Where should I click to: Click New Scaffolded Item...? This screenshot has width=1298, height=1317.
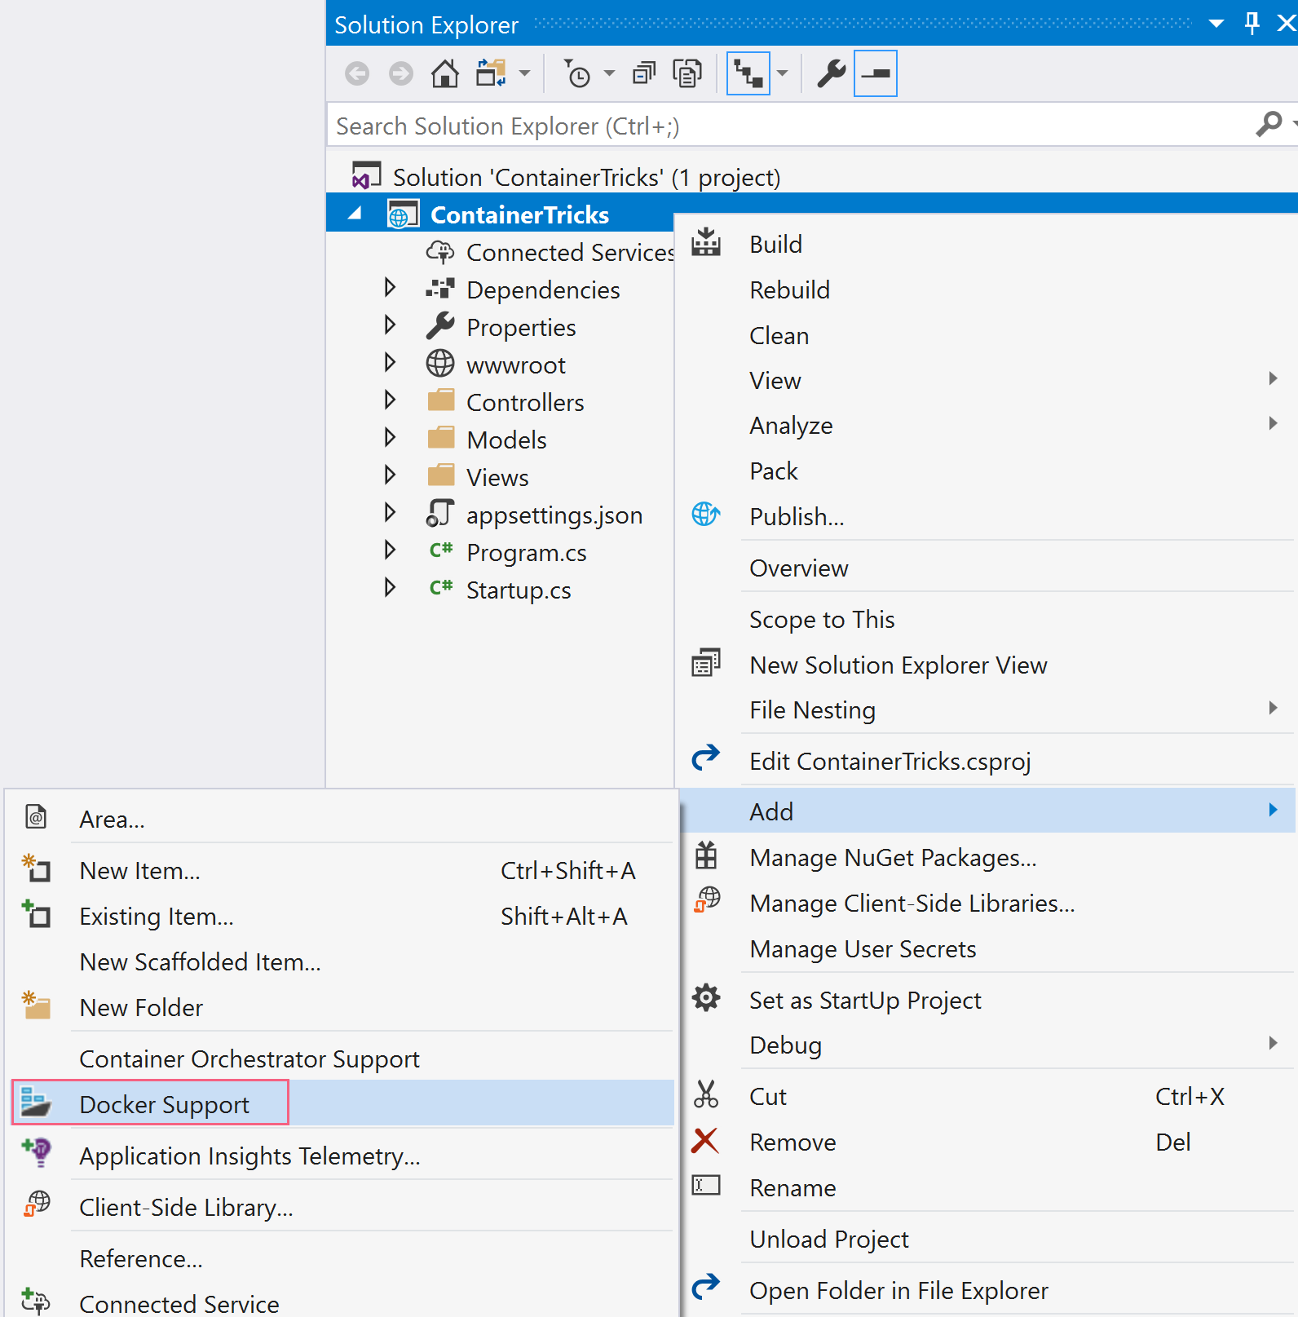[342, 961]
